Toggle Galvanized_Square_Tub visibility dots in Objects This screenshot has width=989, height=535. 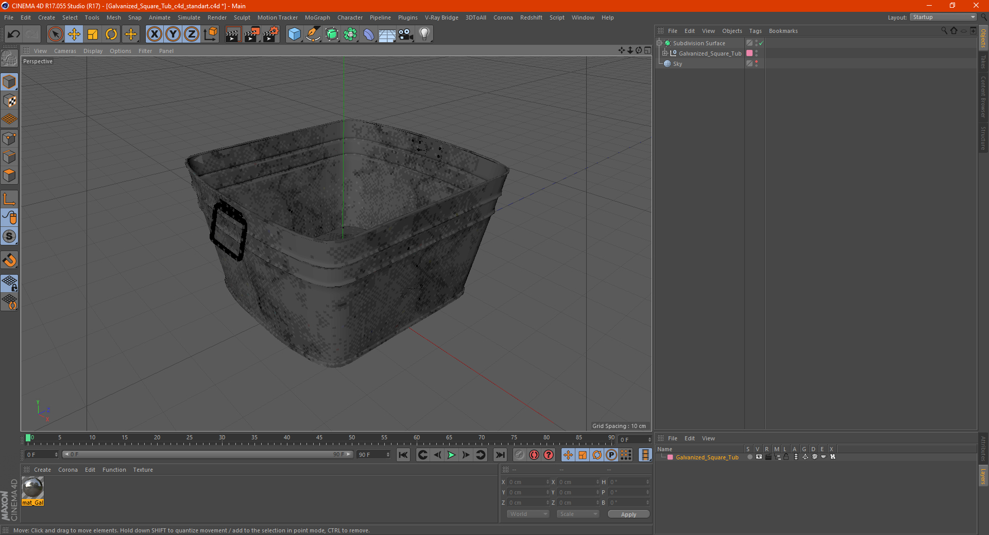[x=757, y=53]
